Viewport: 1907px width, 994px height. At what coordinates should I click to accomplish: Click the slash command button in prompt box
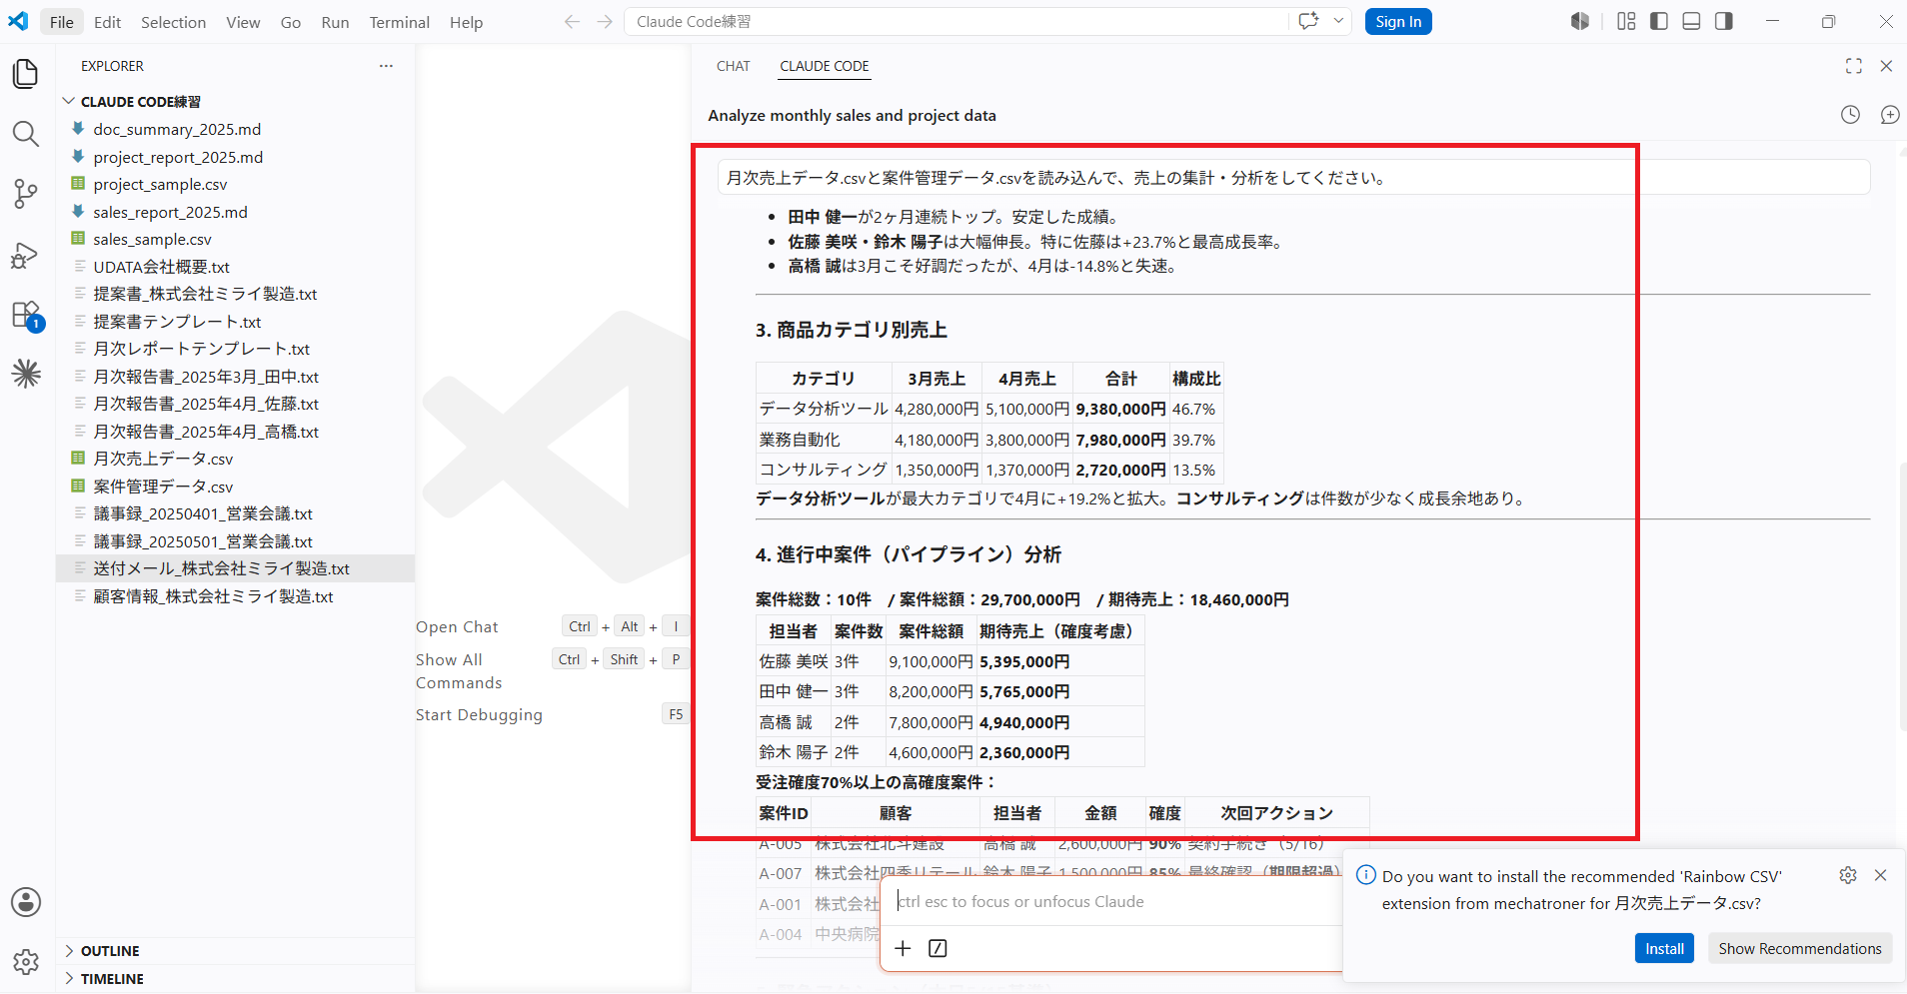[938, 948]
